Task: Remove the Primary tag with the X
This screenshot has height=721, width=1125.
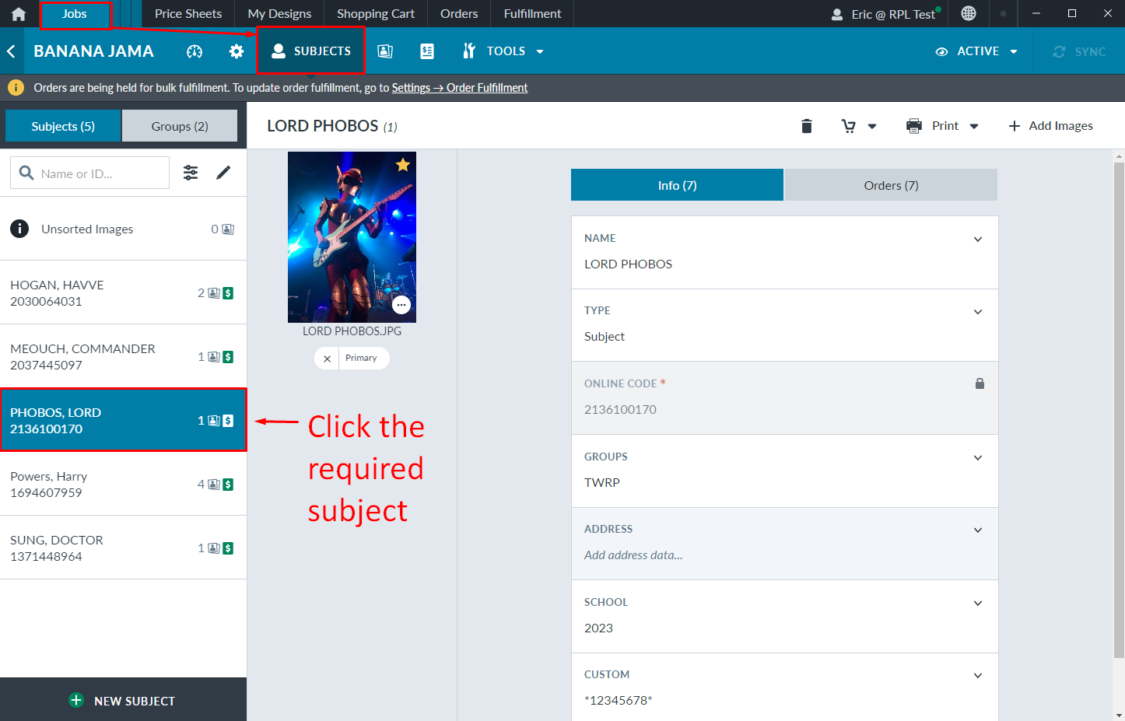Action: click(x=326, y=358)
